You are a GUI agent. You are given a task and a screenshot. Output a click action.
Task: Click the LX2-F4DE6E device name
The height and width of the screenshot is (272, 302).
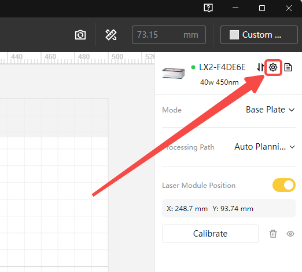pyautogui.click(x=222, y=67)
